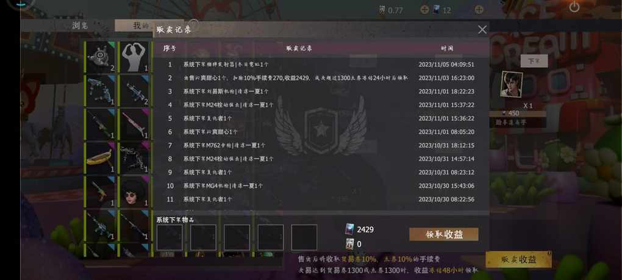Switch to the 浏览 tab
Viewport: 622px width, 280px height.
point(80,26)
